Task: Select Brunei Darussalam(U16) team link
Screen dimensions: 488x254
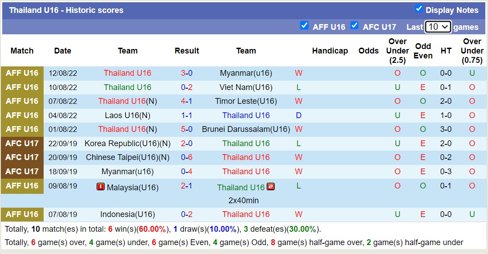Action: pos(246,129)
